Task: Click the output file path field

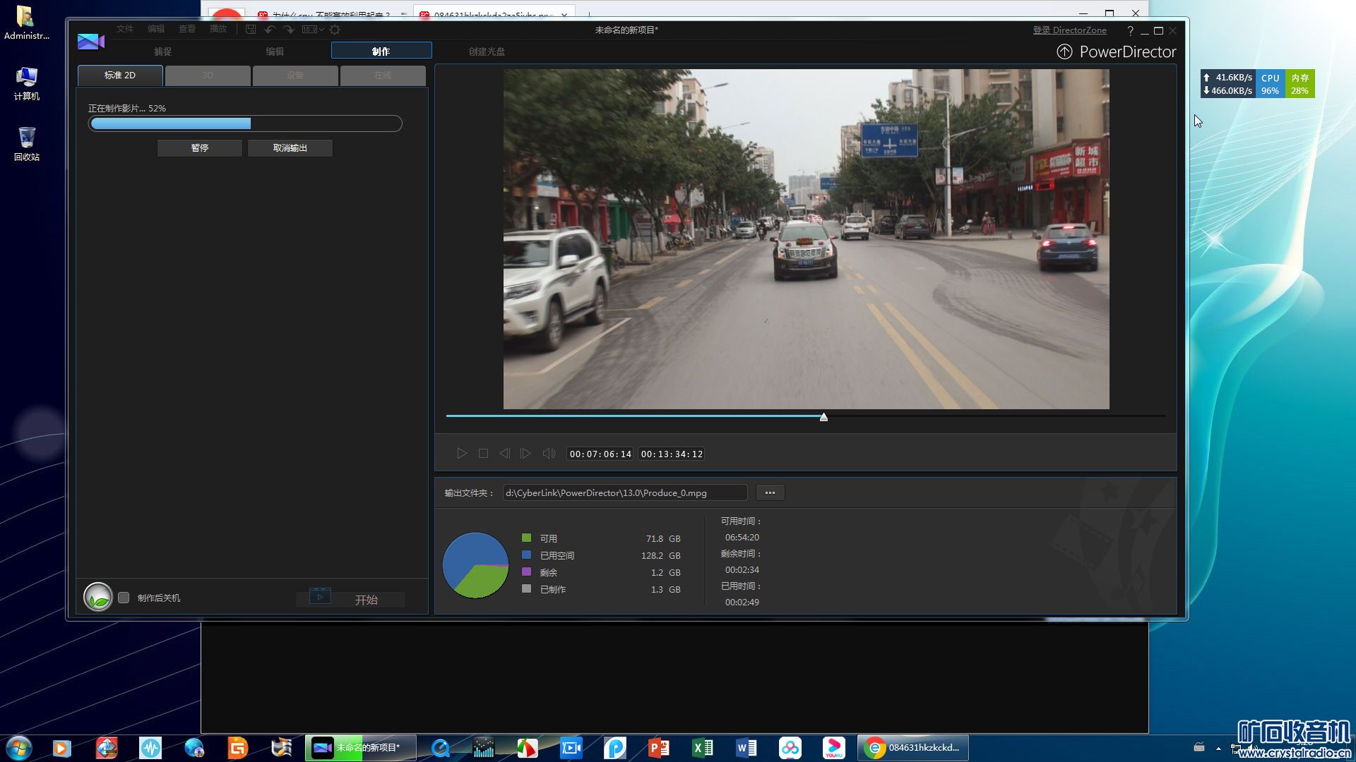Action: coord(624,492)
